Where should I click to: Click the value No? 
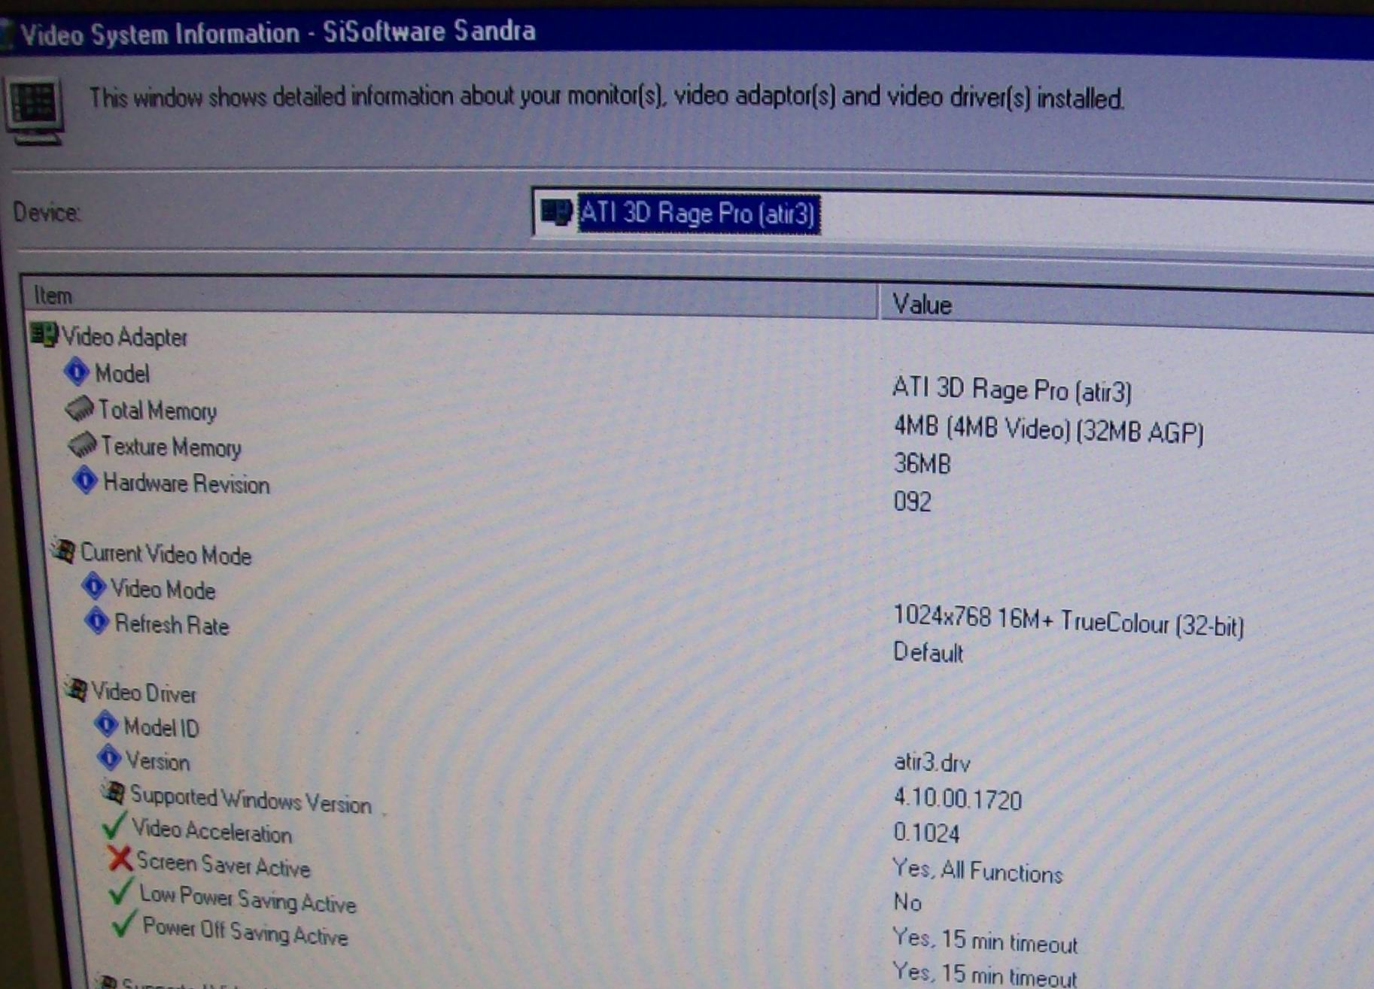pos(907,902)
